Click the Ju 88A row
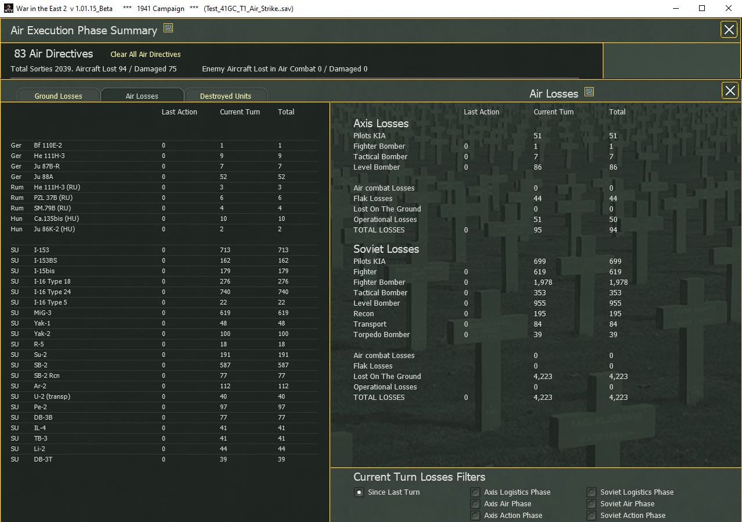 pyautogui.click(x=164, y=177)
